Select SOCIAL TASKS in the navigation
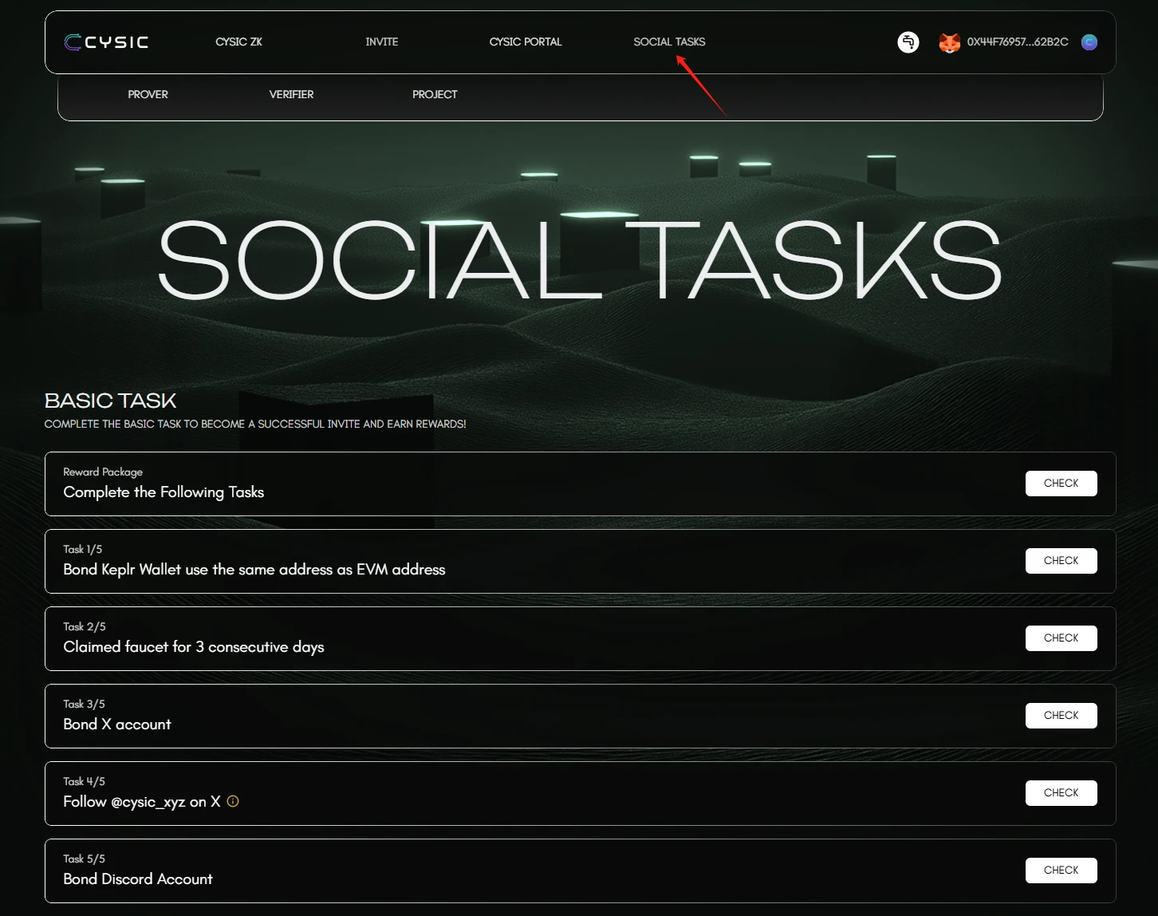 coord(668,41)
